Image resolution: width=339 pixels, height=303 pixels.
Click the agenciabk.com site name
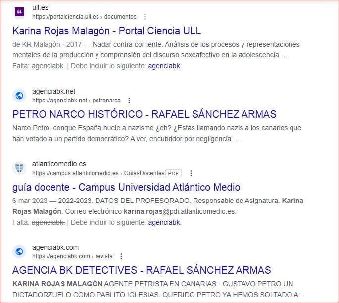tap(55, 247)
